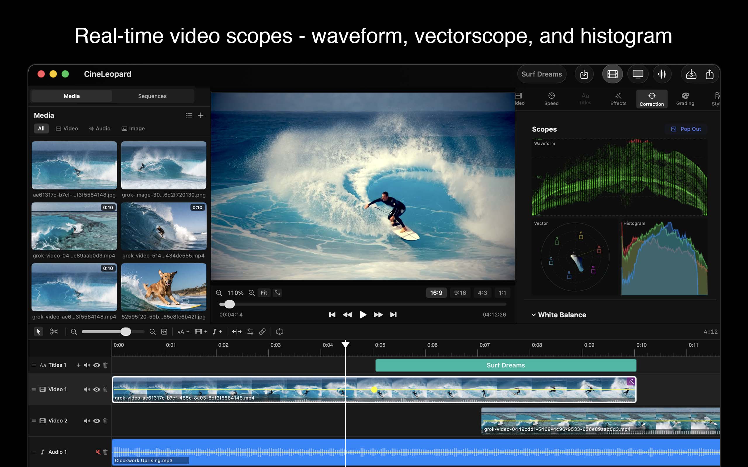This screenshot has height=467, width=748.
Task: Open the list view options in the Media panel
Action: [x=189, y=115]
